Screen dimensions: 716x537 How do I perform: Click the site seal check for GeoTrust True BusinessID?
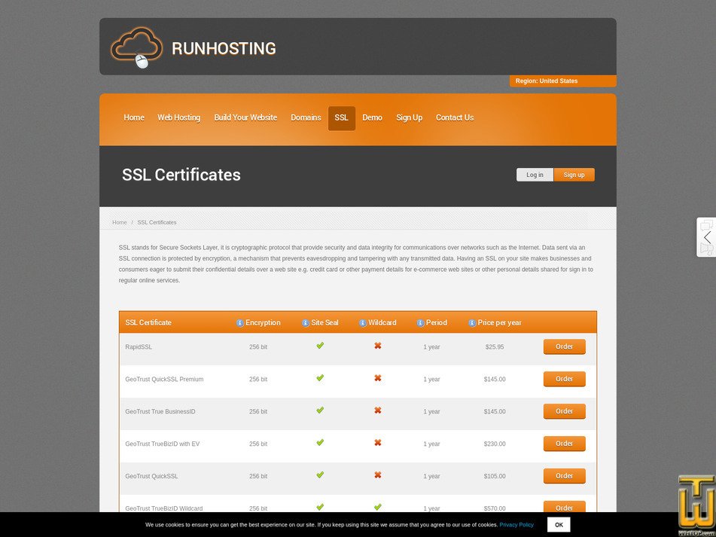[x=320, y=410]
